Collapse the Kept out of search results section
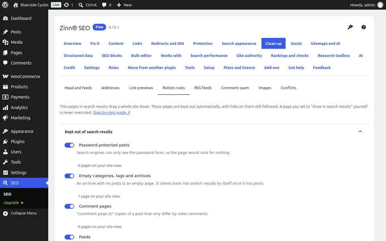386x241 pixels. pos(360,132)
